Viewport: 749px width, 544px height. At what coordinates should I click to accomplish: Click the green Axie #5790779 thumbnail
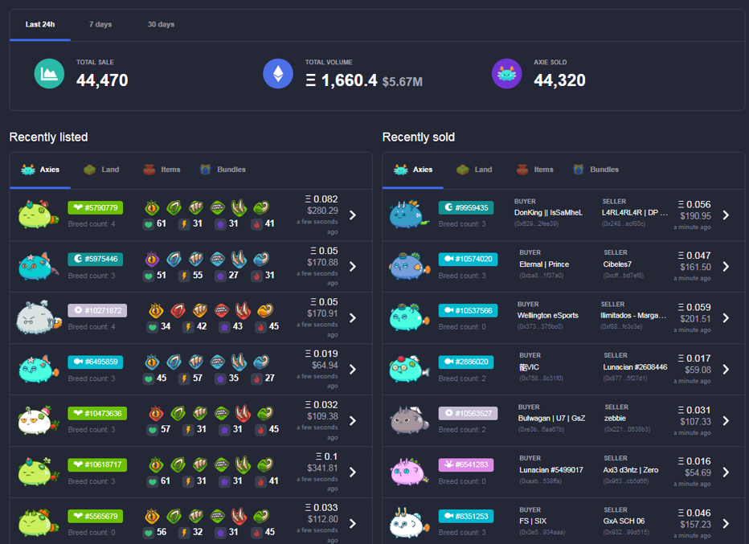pyautogui.click(x=38, y=215)
